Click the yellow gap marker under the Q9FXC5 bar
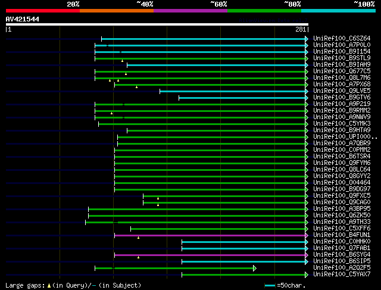 [158, 198]
